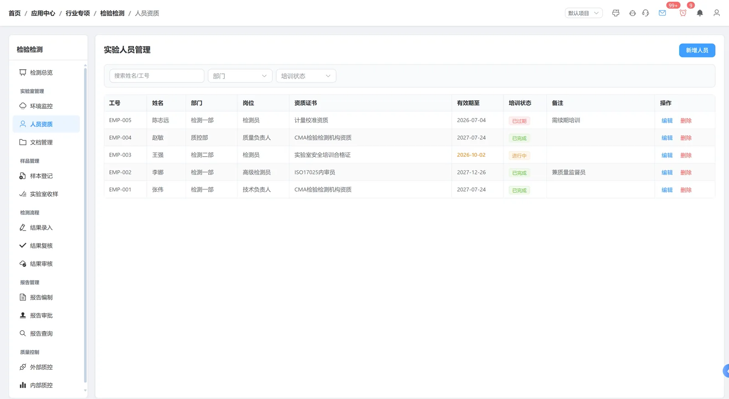Edit the EMP-005 陈志远 record

click(667, 121)
